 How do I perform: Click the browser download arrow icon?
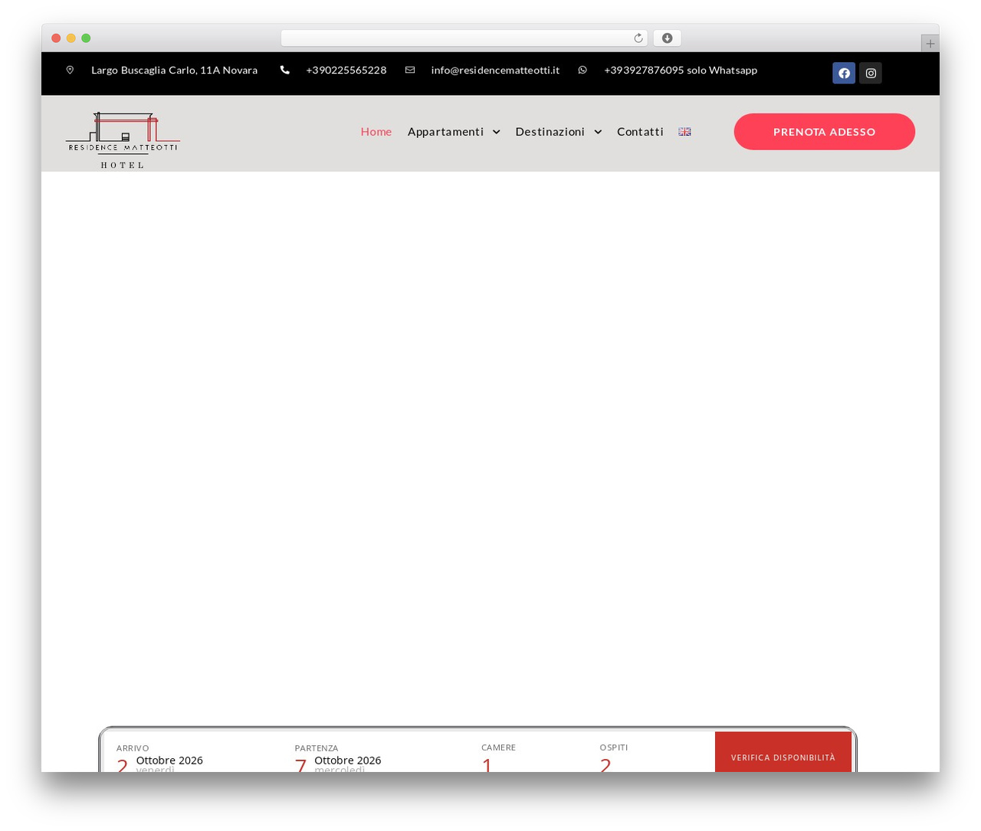tap(668, 38)
